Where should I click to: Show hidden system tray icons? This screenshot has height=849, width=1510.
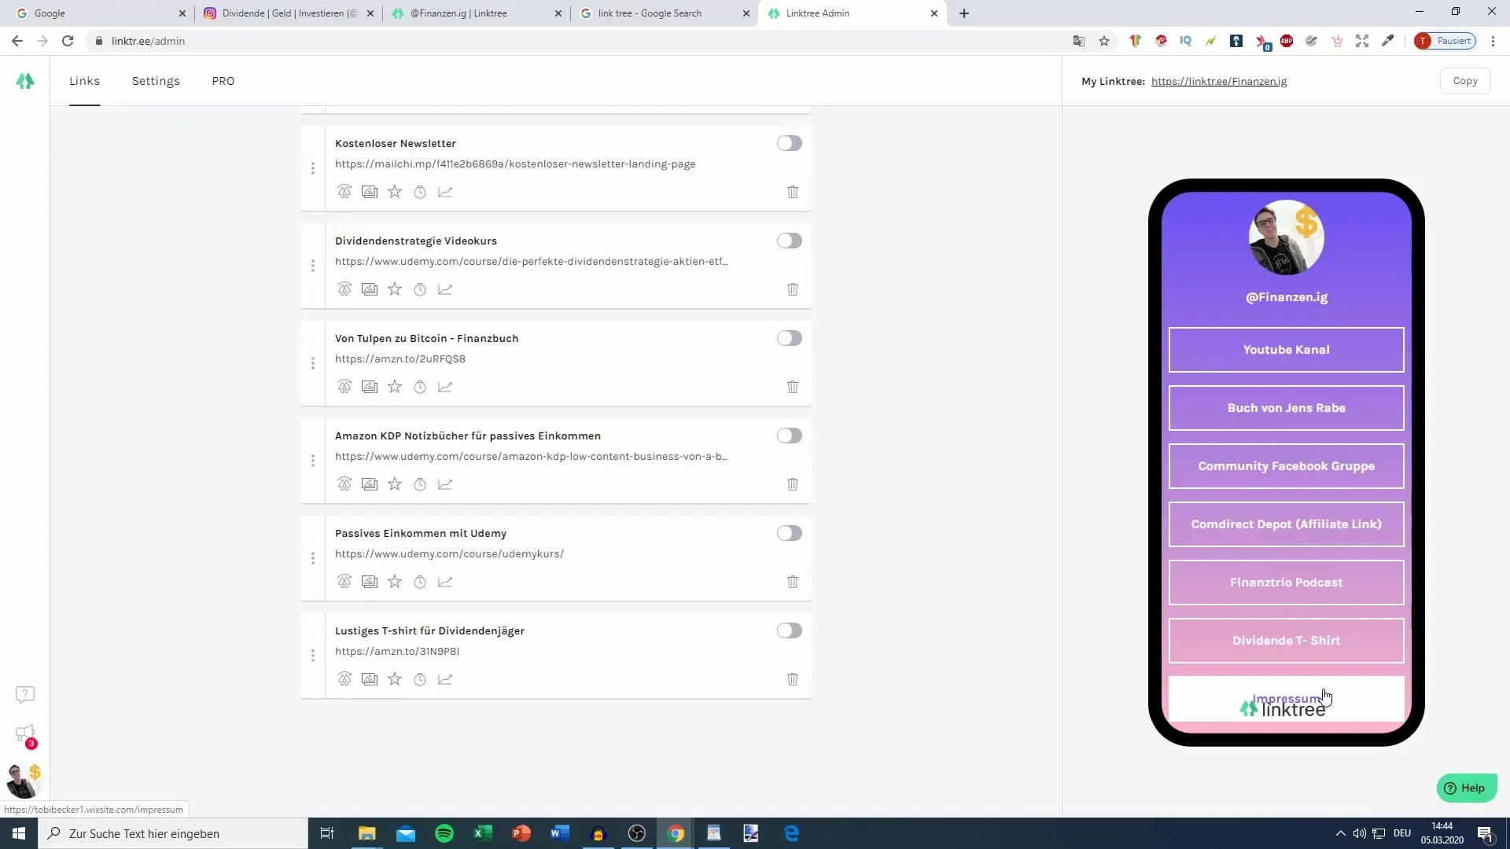[x=1340, y=833]
